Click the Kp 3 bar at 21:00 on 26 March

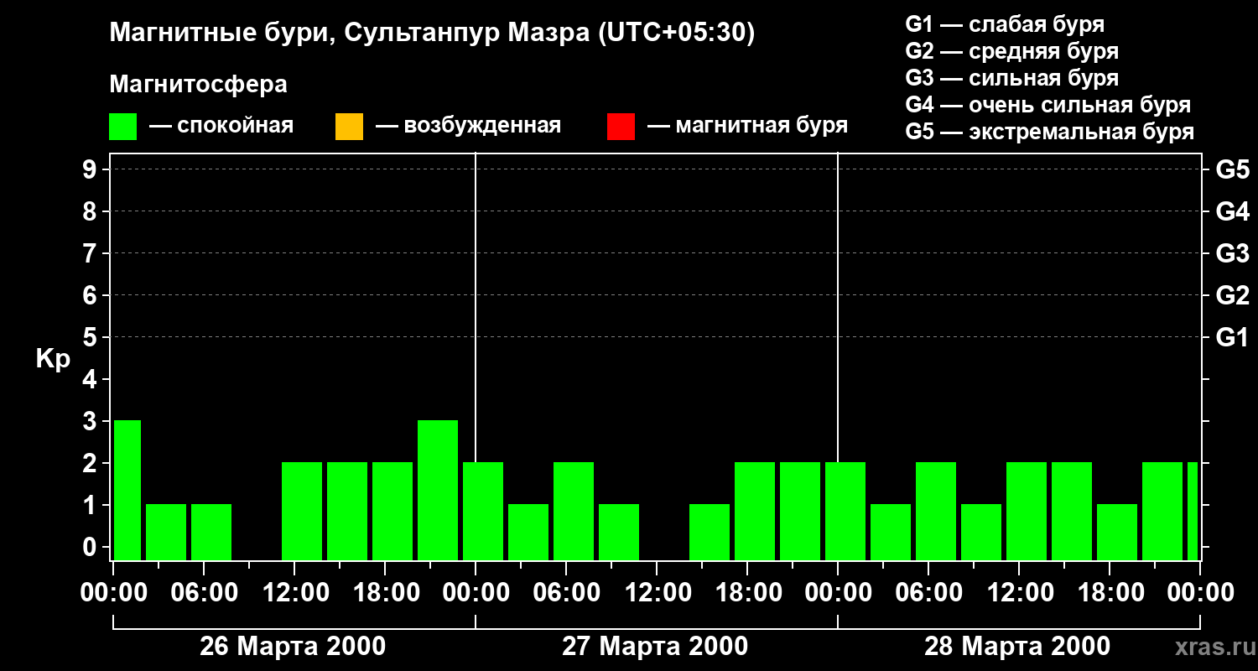tap(438, 490)
